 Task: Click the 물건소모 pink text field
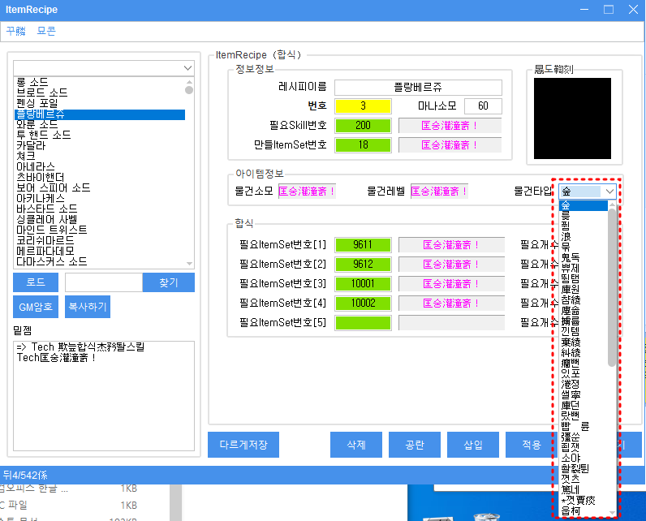pyautogui.click(x=307, y=191)
